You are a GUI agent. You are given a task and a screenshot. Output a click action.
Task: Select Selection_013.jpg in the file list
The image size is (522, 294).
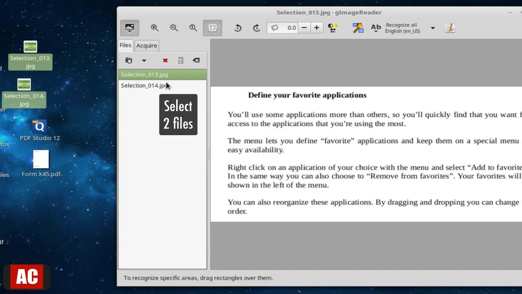pos(162,75)
